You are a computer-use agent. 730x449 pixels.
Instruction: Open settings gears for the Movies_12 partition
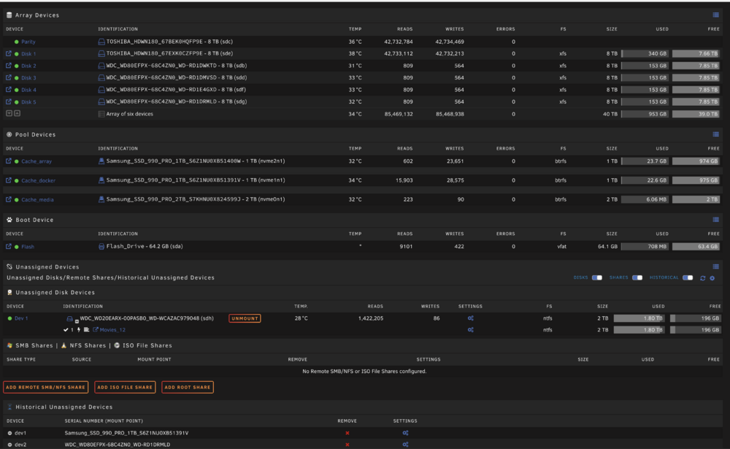pos(471,330)
